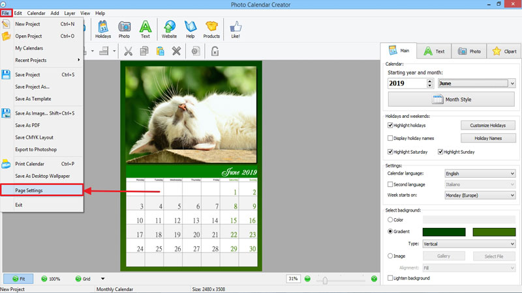Screen dimensions: 522x293
Task: Open the Edit menu
Action: click(18, 13)
